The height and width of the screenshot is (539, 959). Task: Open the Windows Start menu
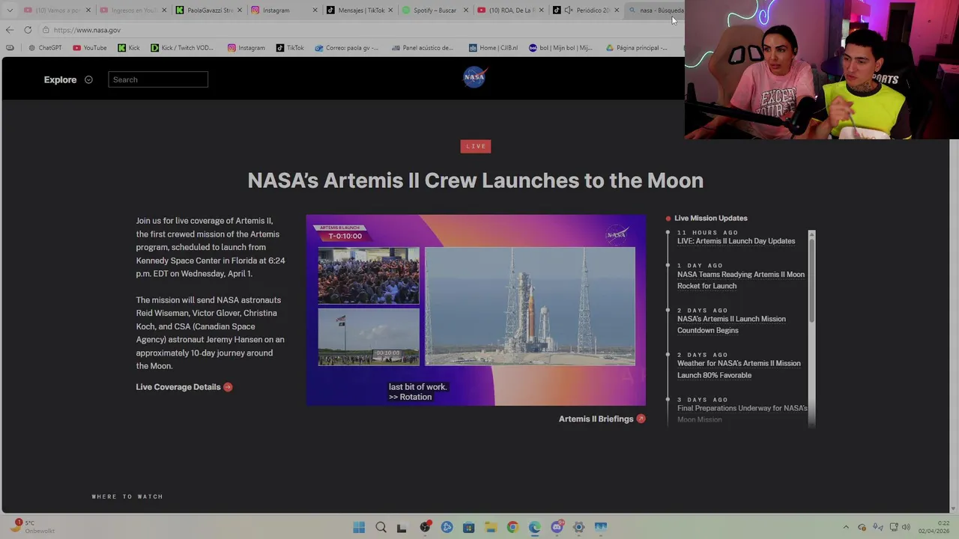pyautogui.click(x=359, y=527)
